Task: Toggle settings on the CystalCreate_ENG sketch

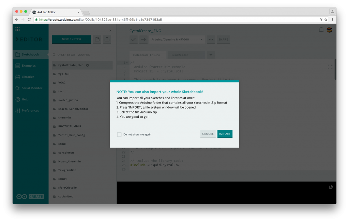Action: tap(88, 65)
